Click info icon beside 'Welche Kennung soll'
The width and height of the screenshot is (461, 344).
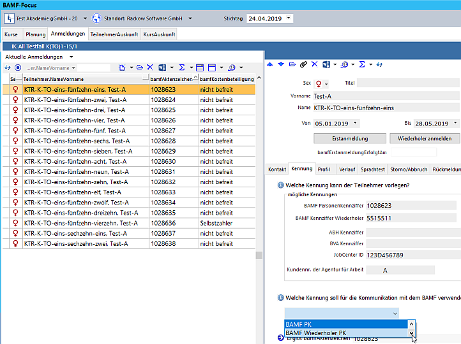click(x=281, y=298)
